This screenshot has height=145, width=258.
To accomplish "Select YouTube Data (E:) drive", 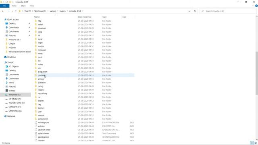I will pyautogui.click(x=17, y=103).
